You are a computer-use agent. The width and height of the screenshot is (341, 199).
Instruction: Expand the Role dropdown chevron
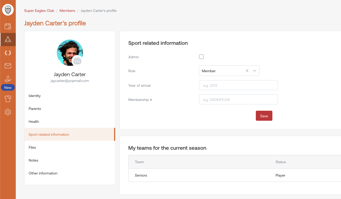254,71
